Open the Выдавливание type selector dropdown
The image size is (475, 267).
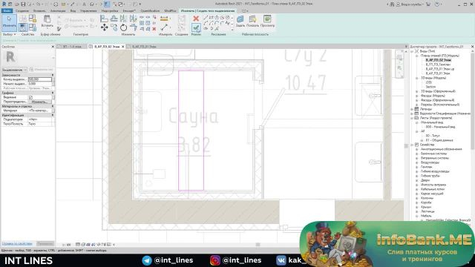[x=15, y=70]
